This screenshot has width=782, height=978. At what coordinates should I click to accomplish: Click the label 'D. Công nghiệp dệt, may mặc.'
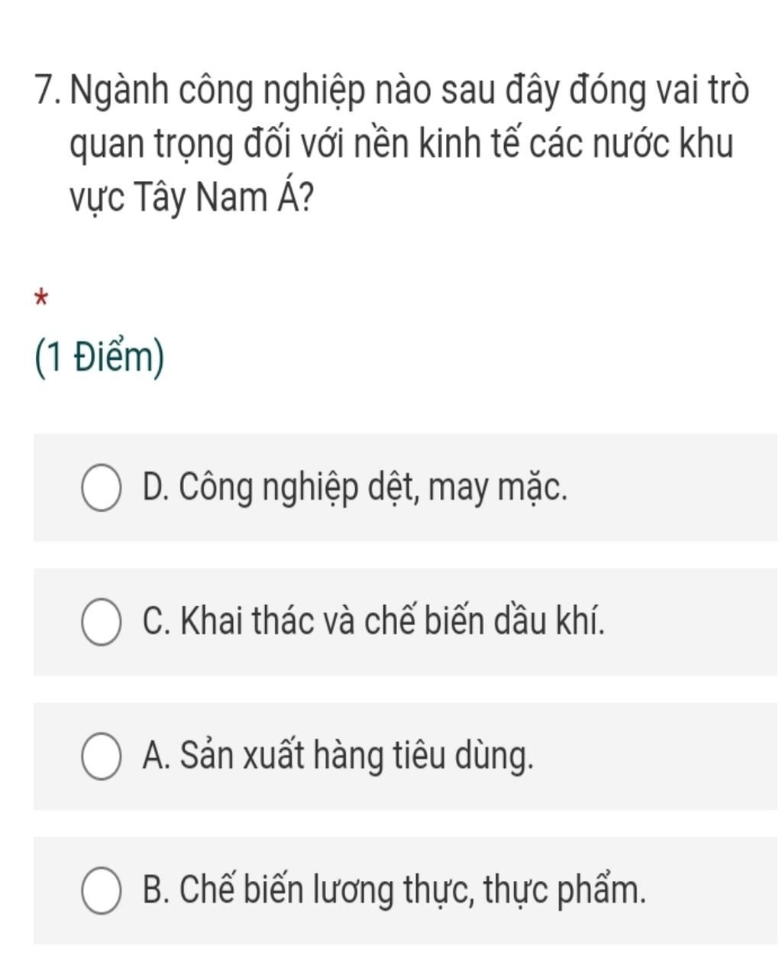[355, 489]
